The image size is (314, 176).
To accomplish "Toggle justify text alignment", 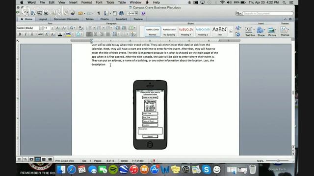I will (108, 34).
